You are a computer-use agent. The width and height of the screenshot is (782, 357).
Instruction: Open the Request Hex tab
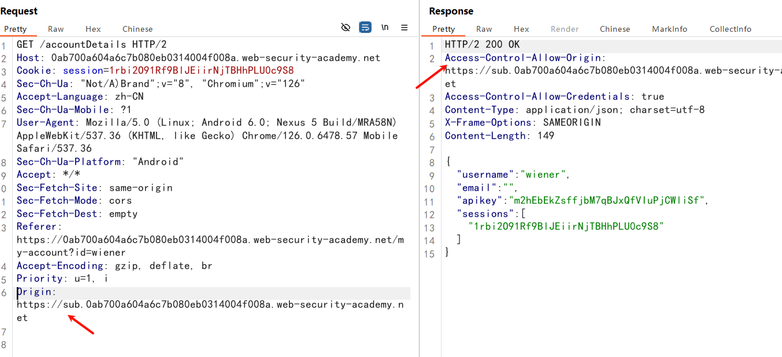tap(93, 29)
